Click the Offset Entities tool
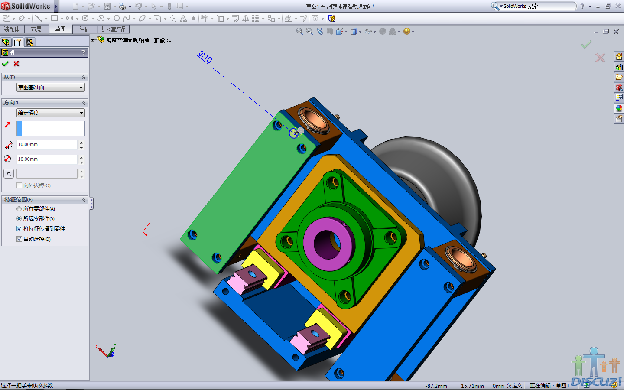 tap(236, 18)
